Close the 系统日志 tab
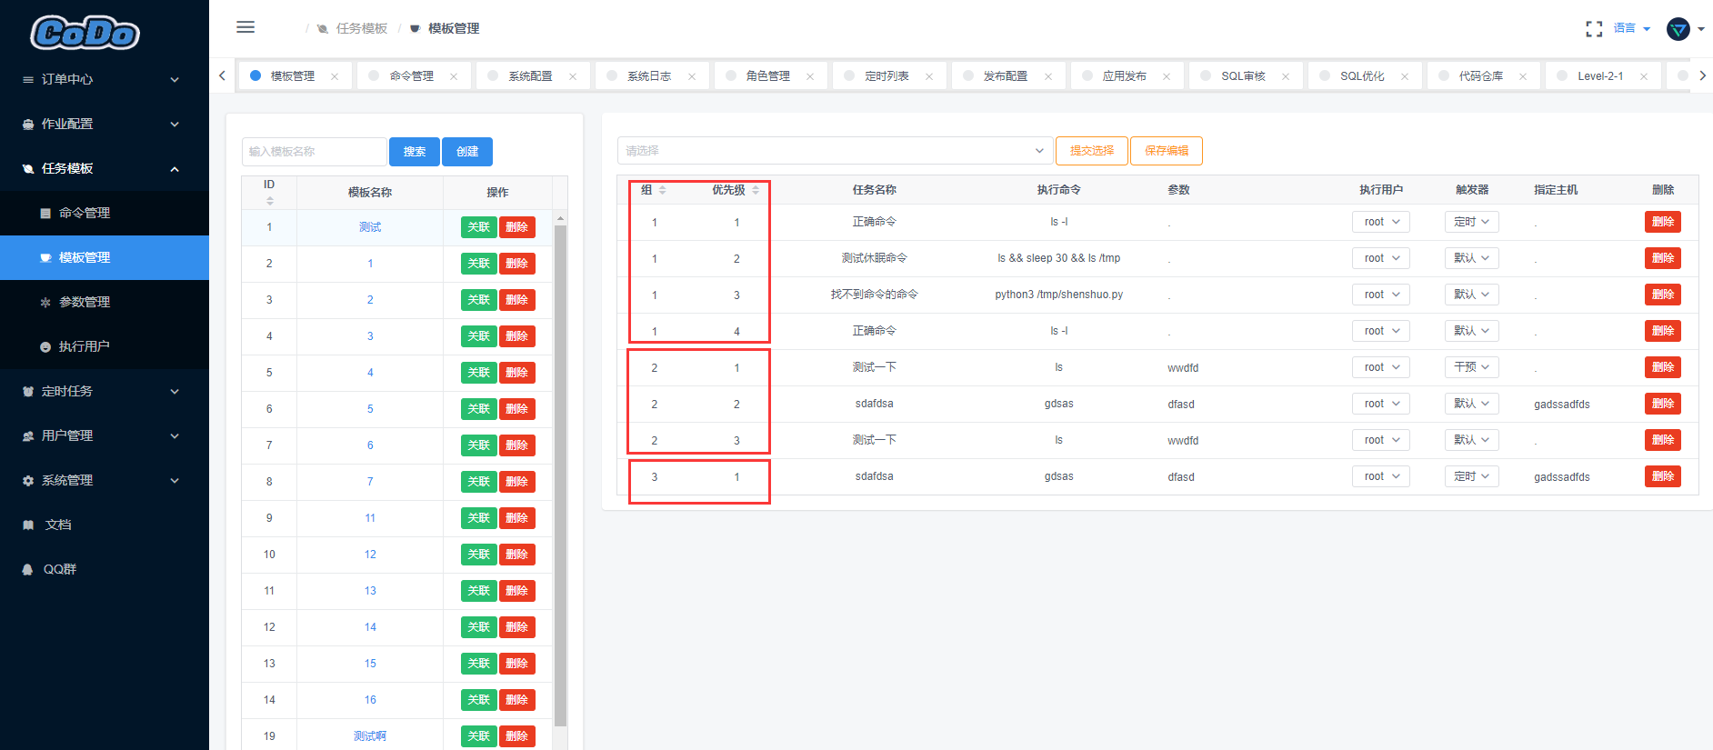 692,76
